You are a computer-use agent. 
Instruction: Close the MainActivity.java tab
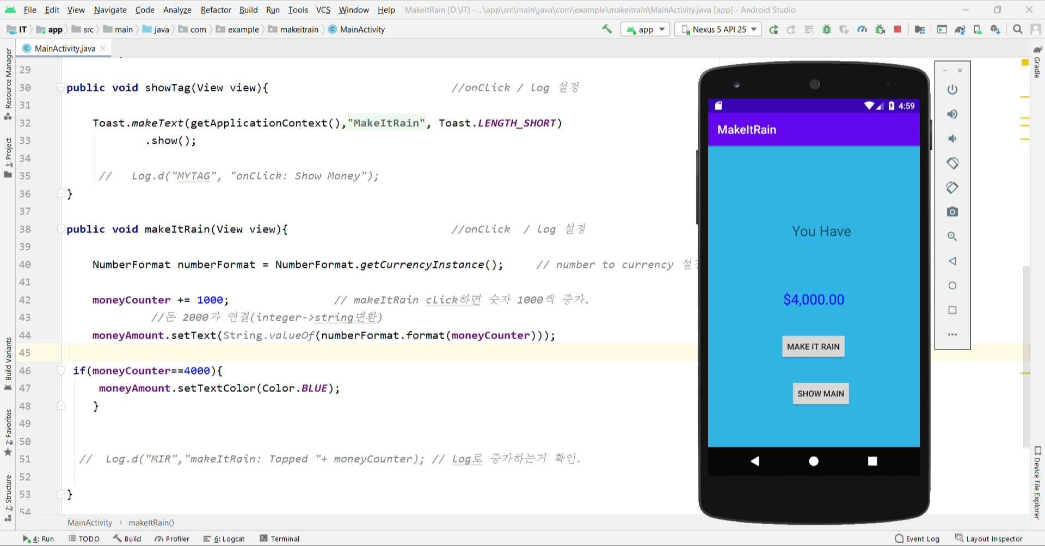pyautogui.click(x=103, y=48)
